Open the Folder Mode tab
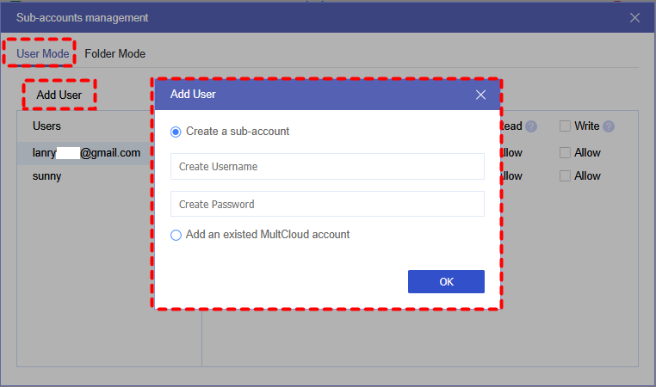 pyautogui.click(x=114, y=53)
